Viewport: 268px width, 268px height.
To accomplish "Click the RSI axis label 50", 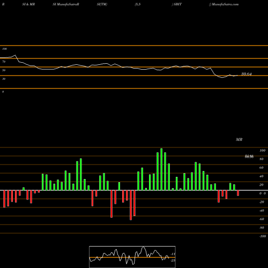I will (x=4, y=70).
